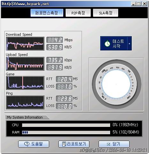Select the 4.2 Mbps download value
This screenshot has width=149, height=154.
[x=55, y=40]
